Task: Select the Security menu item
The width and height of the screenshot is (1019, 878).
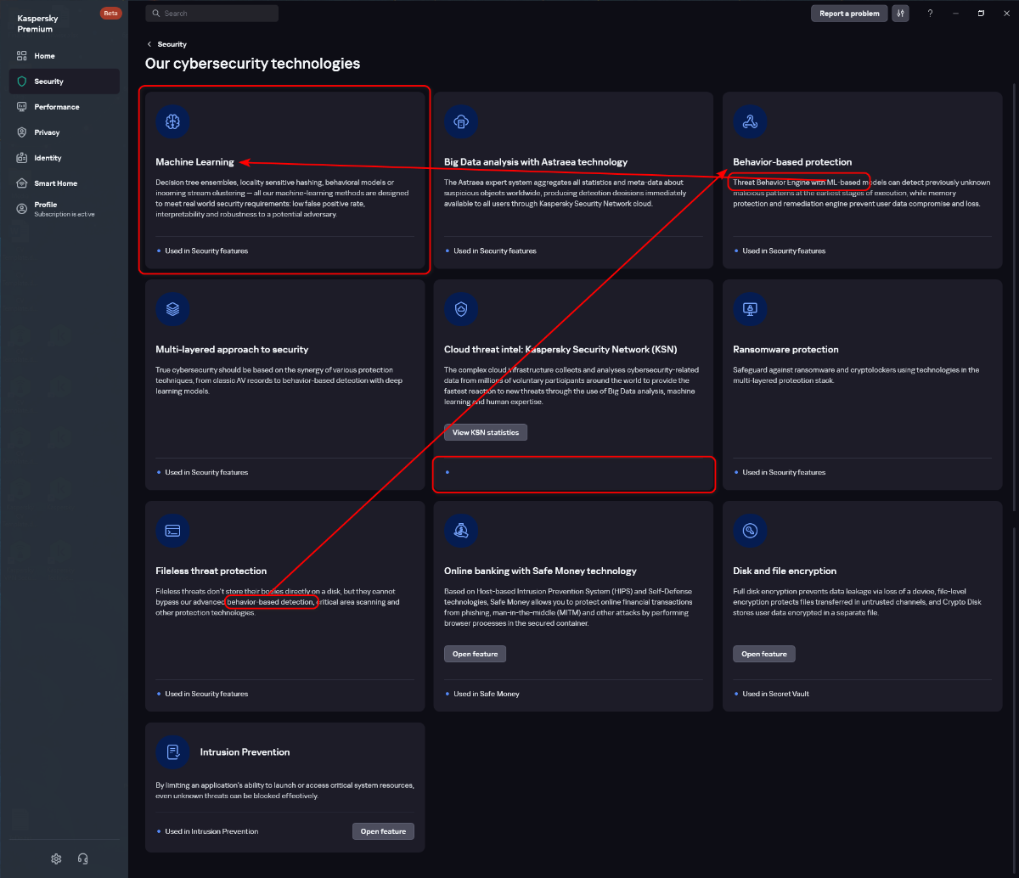Action: point(65,82)
